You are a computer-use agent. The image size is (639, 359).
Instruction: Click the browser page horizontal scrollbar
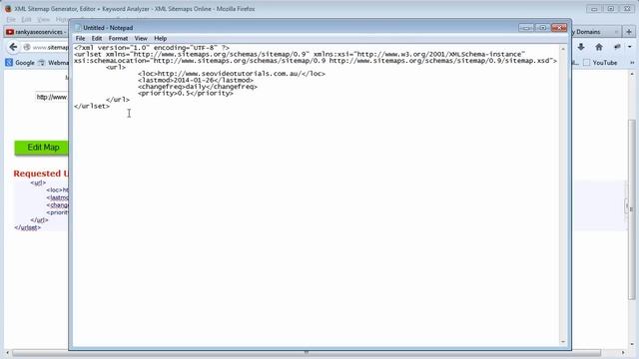point(306,352)
